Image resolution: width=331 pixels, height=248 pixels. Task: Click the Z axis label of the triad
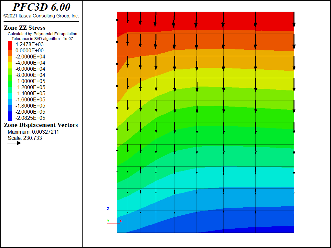tap(108, 209)
